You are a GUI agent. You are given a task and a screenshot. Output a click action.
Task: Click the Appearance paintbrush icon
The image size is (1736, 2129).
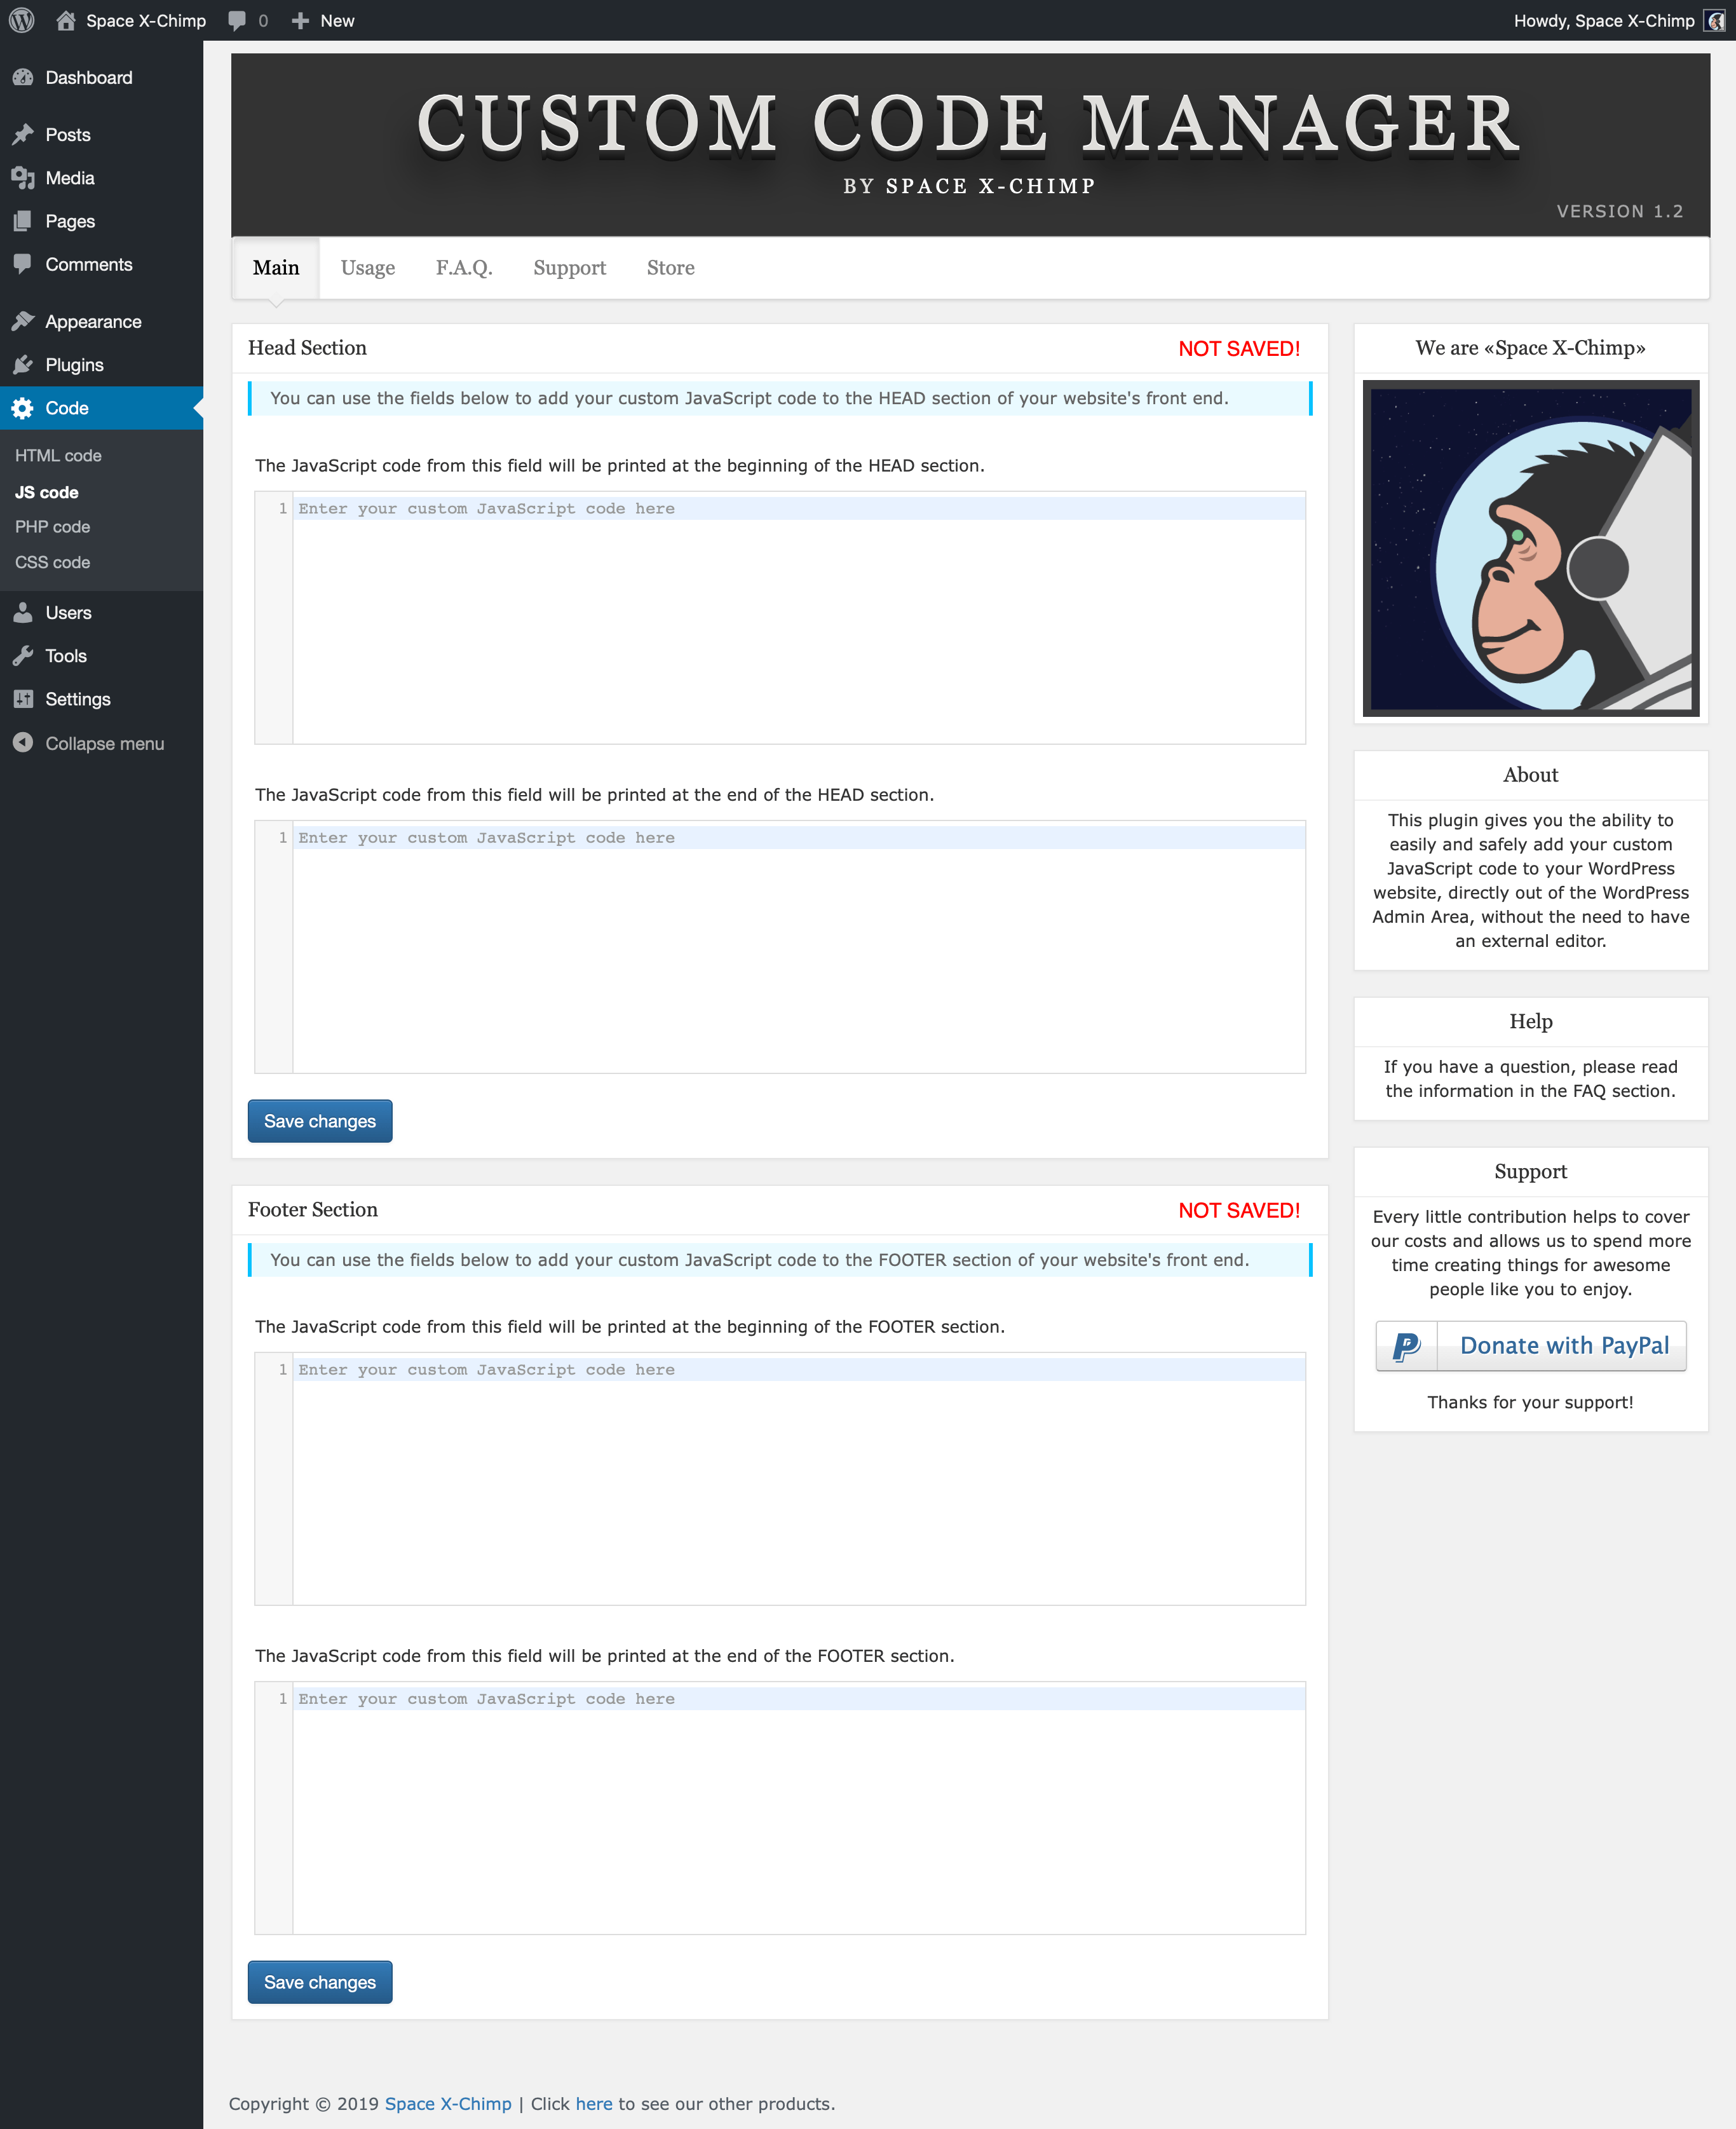click(x=23, y=321)
